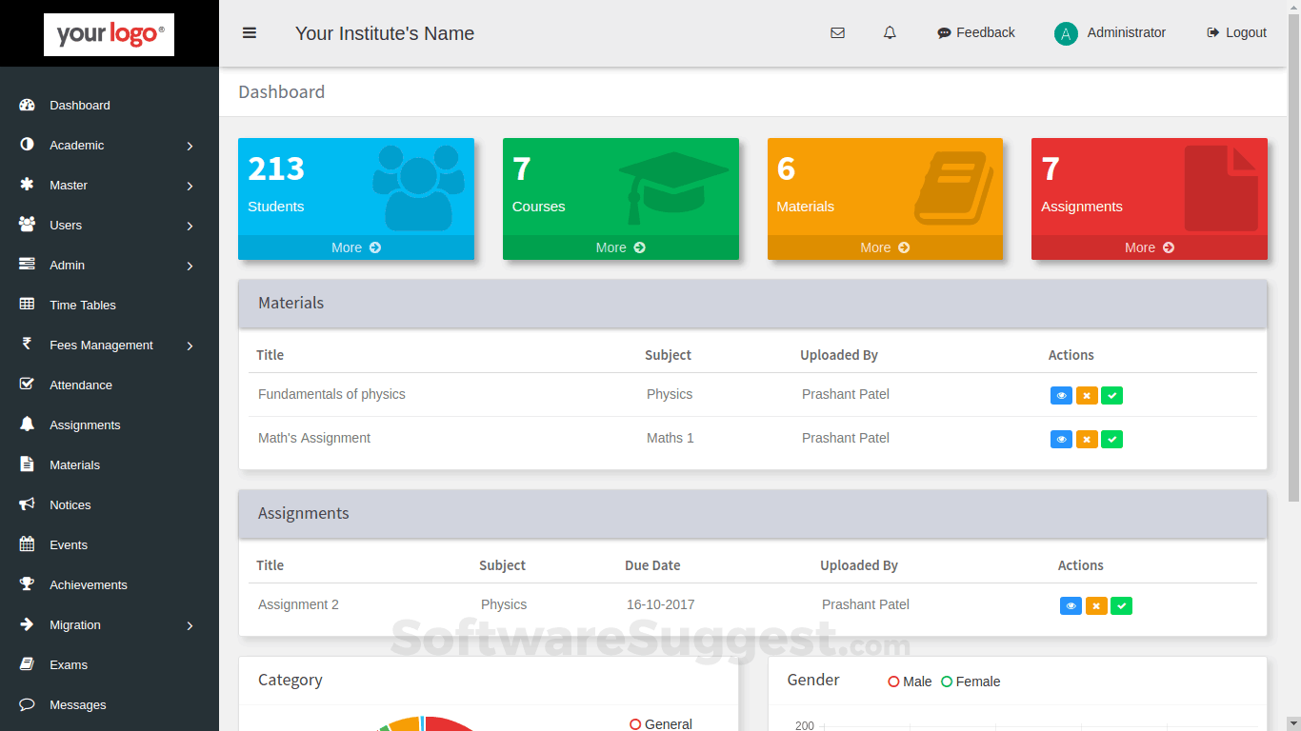Approve Fundamentals of physics with green check
1301x731 pixels.
pyautogui.click(x=1111, y=396)
